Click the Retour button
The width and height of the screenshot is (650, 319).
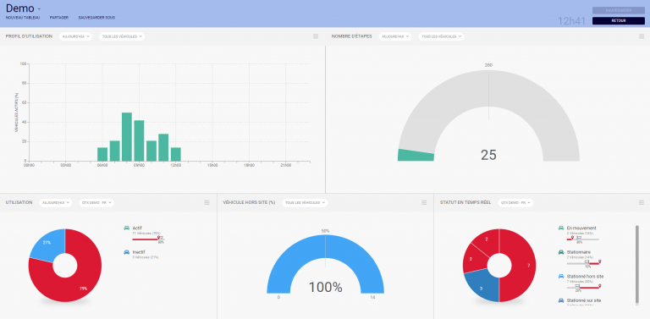pos(619,20)
